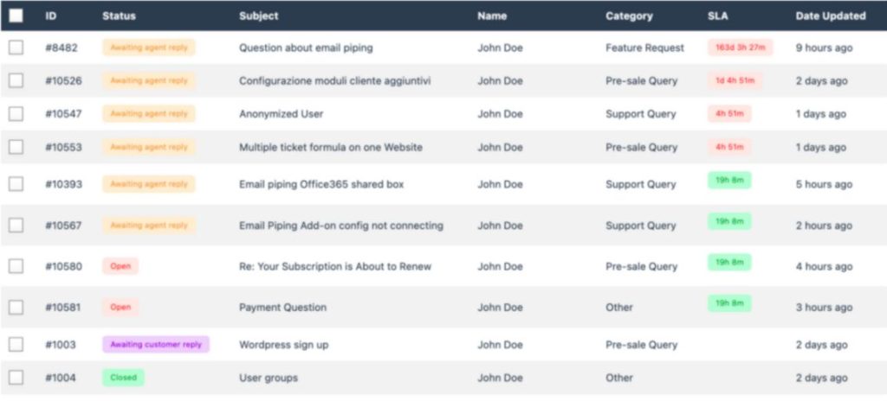
Task: Click the SLA column header
Action: [x=717, y=16]
